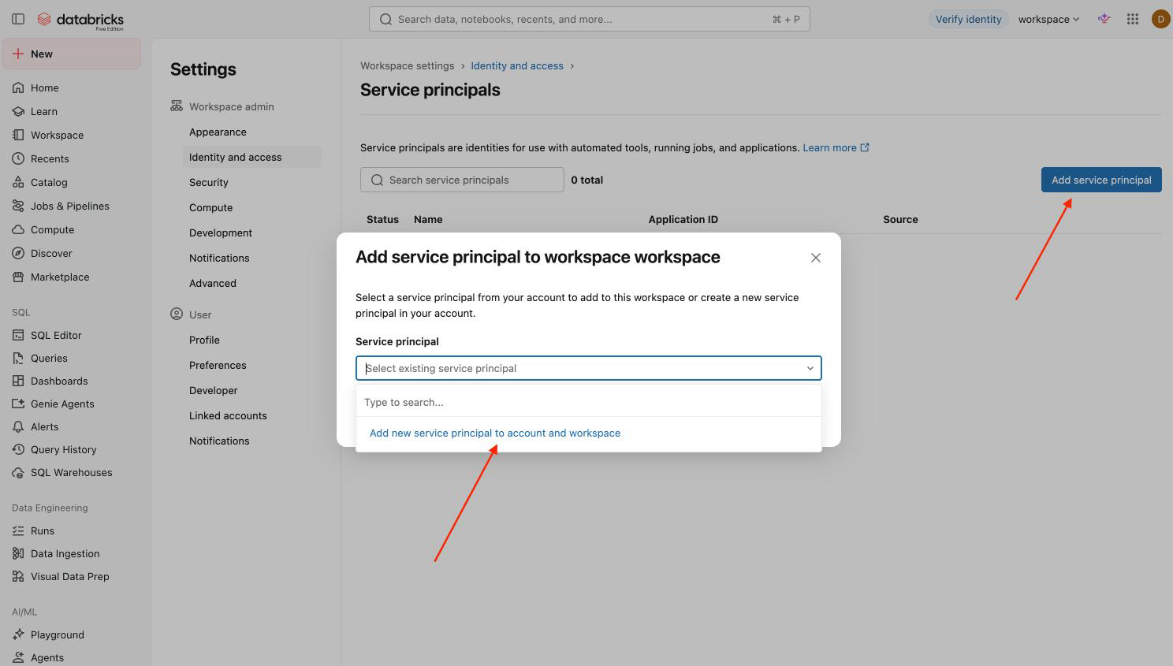
Task: Click the Databricks logo
Action: (80, 20)
